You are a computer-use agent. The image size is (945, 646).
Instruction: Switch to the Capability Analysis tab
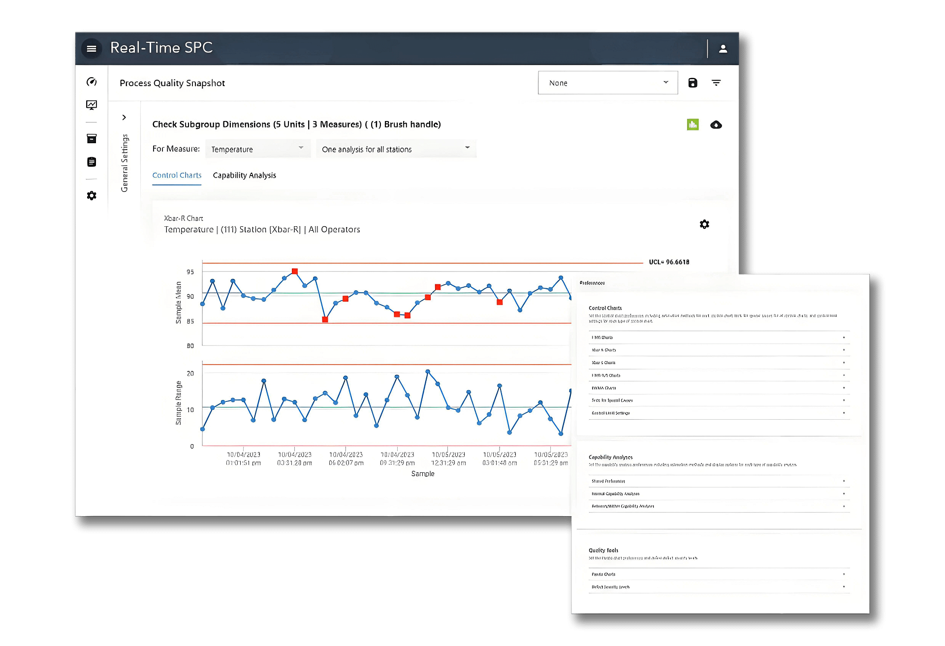point(244,175)
